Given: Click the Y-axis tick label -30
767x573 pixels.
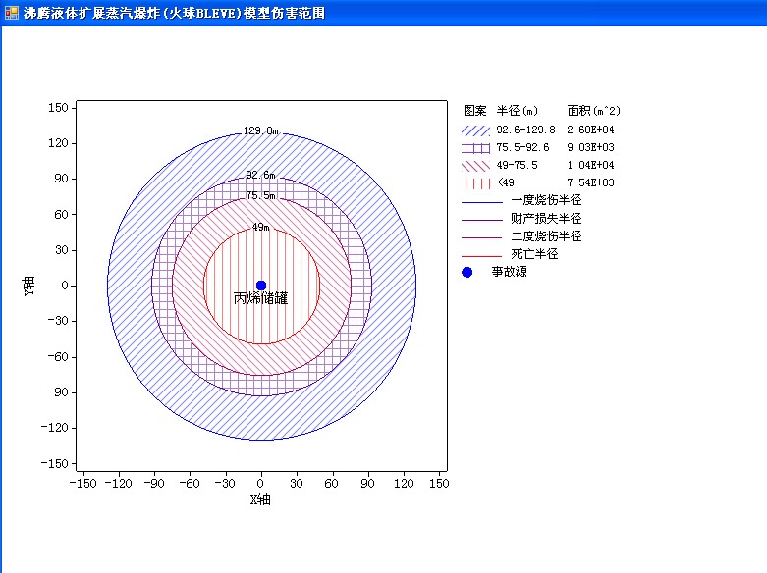Looking at the screenshot, I should [58, 321].
